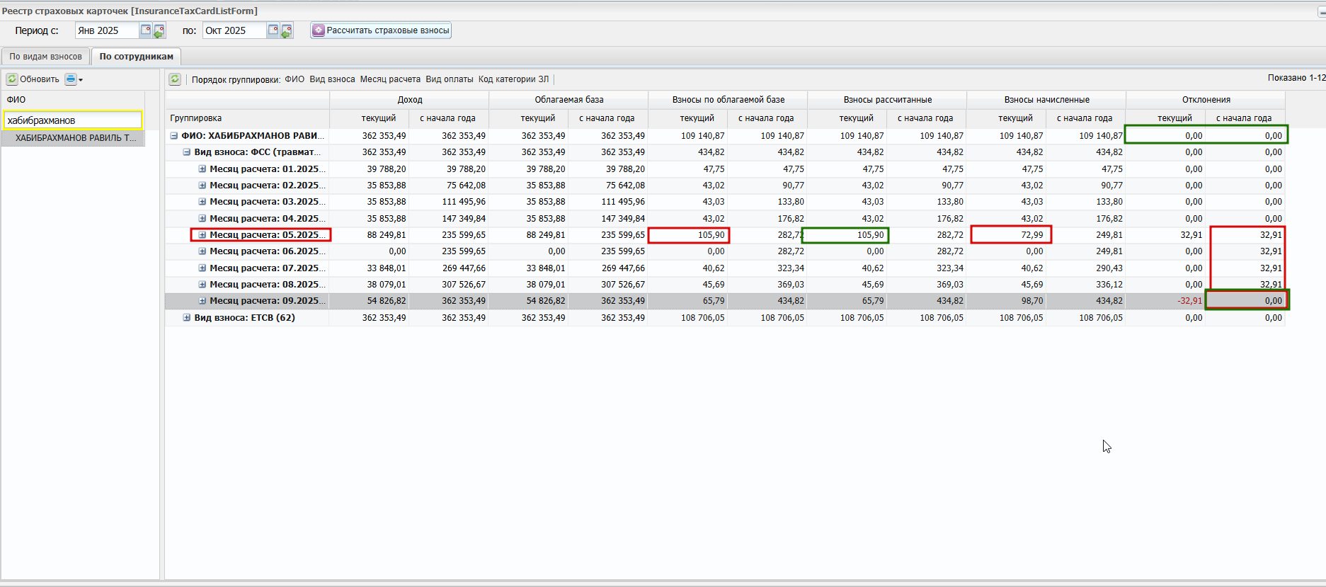Click the arrow calendar icon beside Янв 2025
The image size is (1326, 587).
pyautogui.click(x=159, y=30)
